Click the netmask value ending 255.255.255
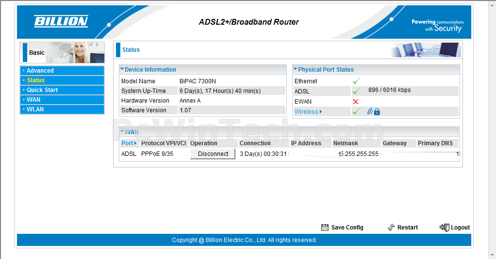 (358, 154)
